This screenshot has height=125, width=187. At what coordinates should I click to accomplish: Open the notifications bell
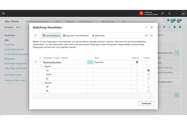point(169,13)
